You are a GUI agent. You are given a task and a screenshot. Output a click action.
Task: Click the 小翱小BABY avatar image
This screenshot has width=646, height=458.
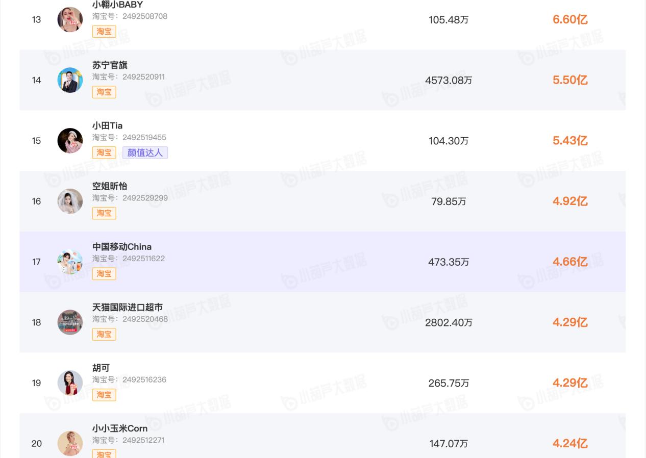coord(70,20)
